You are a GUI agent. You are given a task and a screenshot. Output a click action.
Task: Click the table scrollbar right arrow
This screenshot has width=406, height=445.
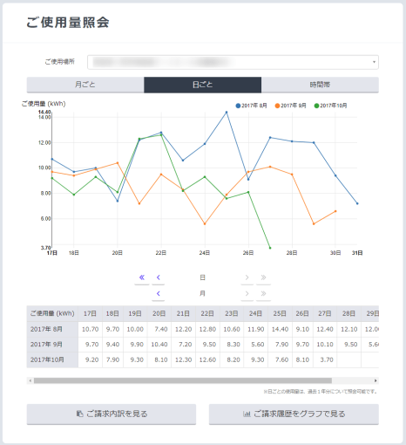tap(376, 380)
